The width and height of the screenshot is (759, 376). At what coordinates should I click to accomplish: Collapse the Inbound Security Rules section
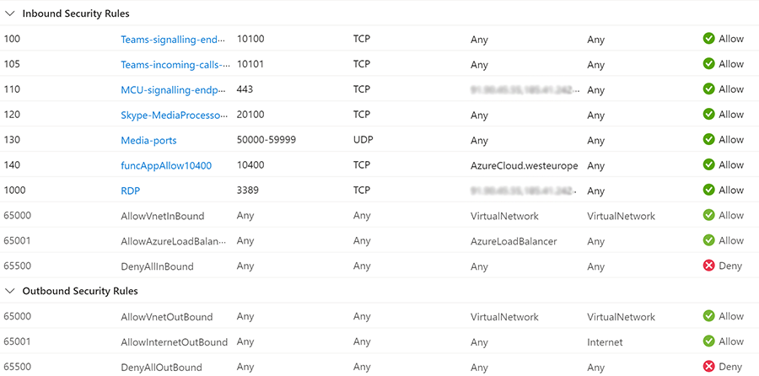click(x=9, y=13)
